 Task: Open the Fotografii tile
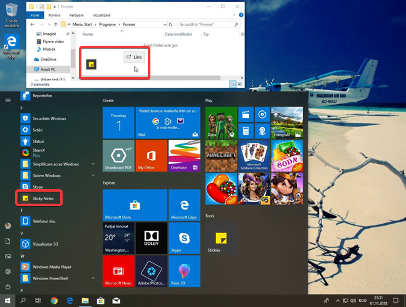click(287, 123)
